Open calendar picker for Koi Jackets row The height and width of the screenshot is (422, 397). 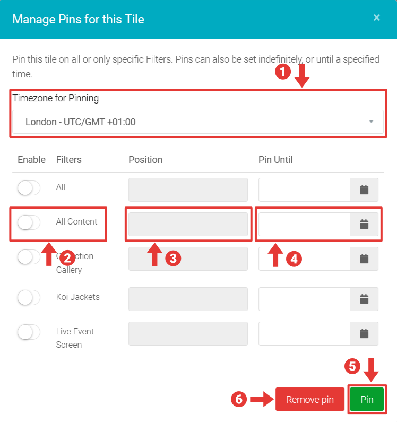pyautogui.click(x=364, y=299)
